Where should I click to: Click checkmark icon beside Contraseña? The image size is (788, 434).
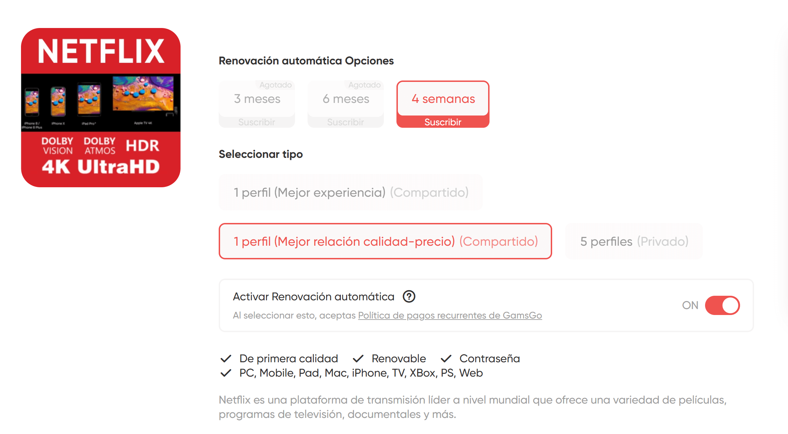[446, 358]
